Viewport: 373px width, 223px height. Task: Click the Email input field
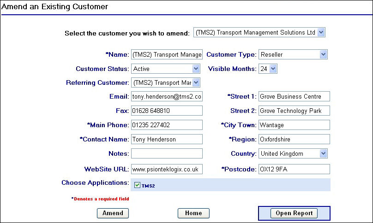point(167,96)
